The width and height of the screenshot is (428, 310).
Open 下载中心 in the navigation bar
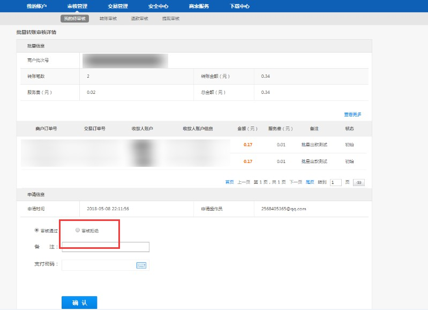pos(239,6)
